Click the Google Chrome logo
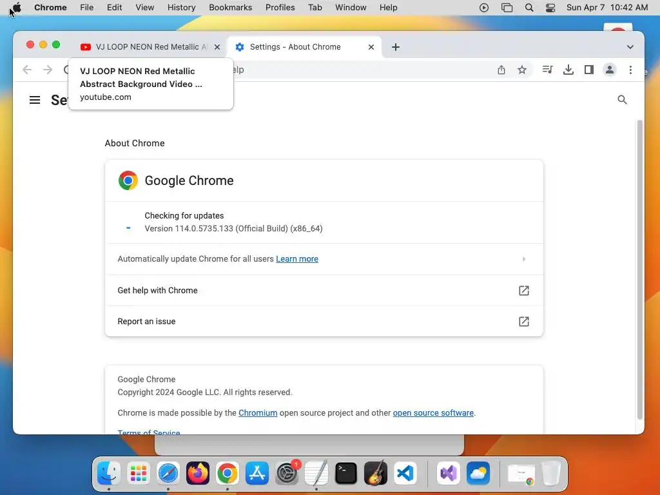The height and width of the screenshot is (495, 660). (x=128, y=180)
